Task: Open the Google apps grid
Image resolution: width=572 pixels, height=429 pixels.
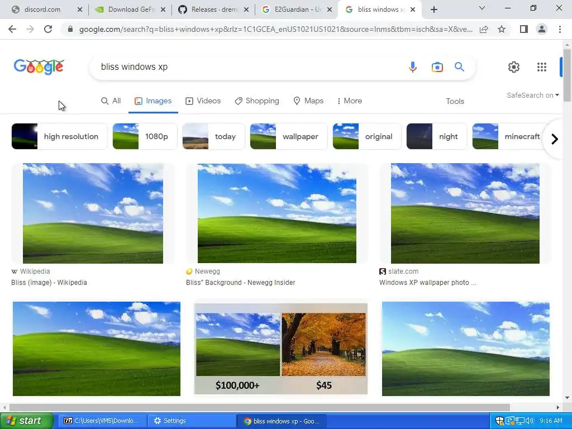Action: 542,67
